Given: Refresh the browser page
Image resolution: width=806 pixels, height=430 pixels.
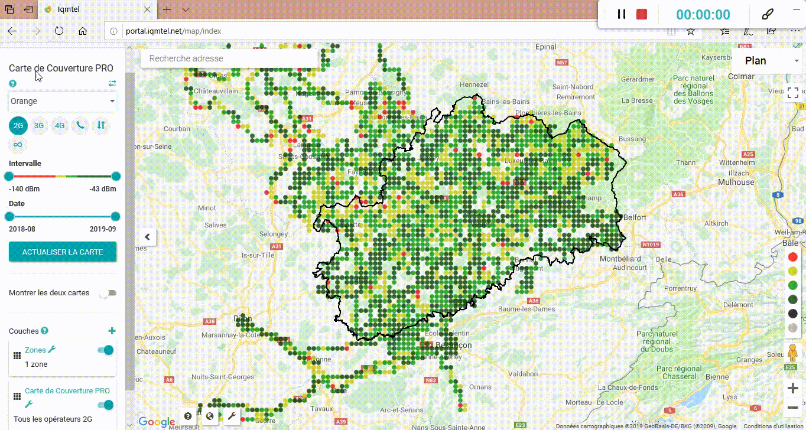Looking at the screenshot, I should (59, 31).
